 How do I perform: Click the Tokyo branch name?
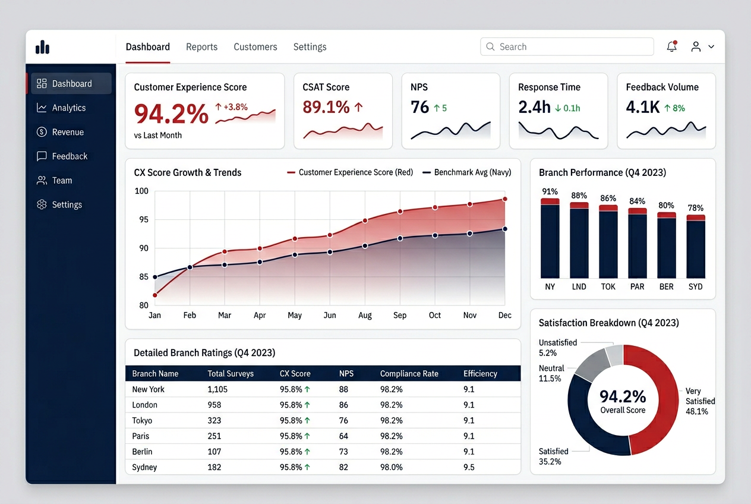(142, 420)
